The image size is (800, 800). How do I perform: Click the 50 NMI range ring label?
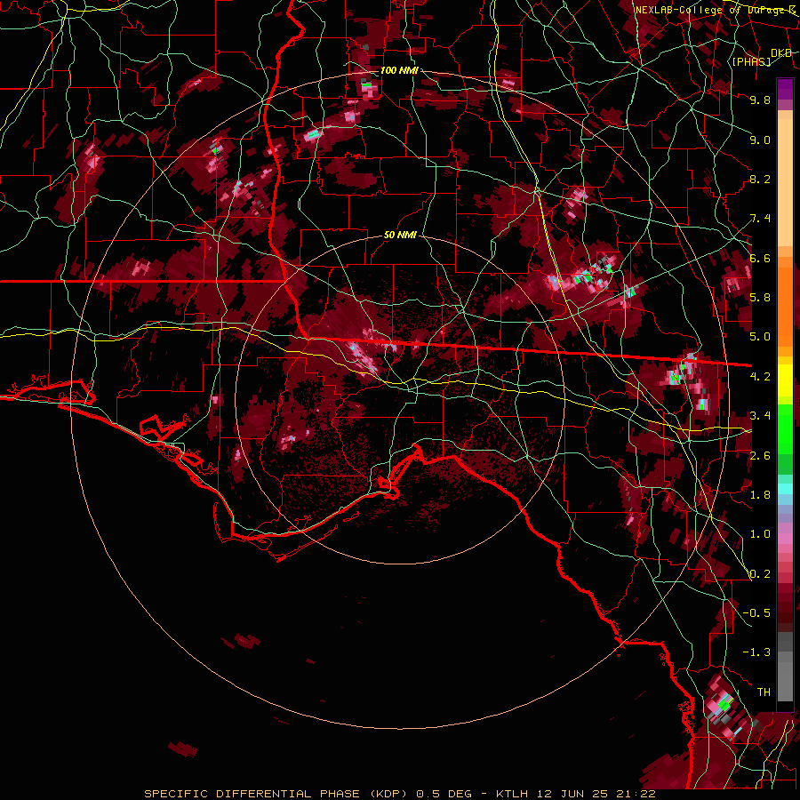(x=400, y=235)
